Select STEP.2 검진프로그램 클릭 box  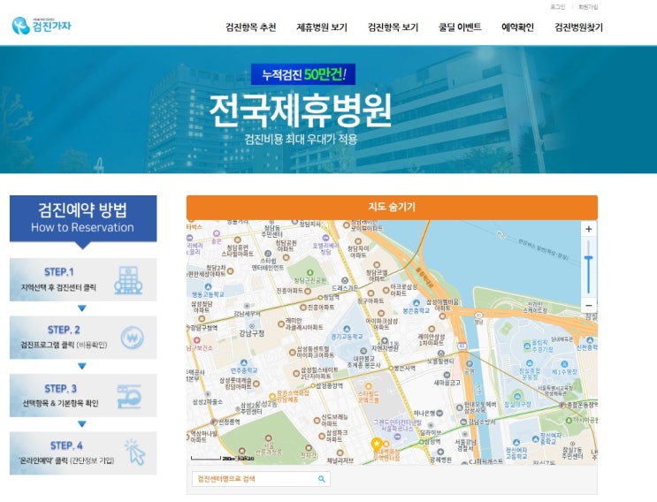point(83,338)
